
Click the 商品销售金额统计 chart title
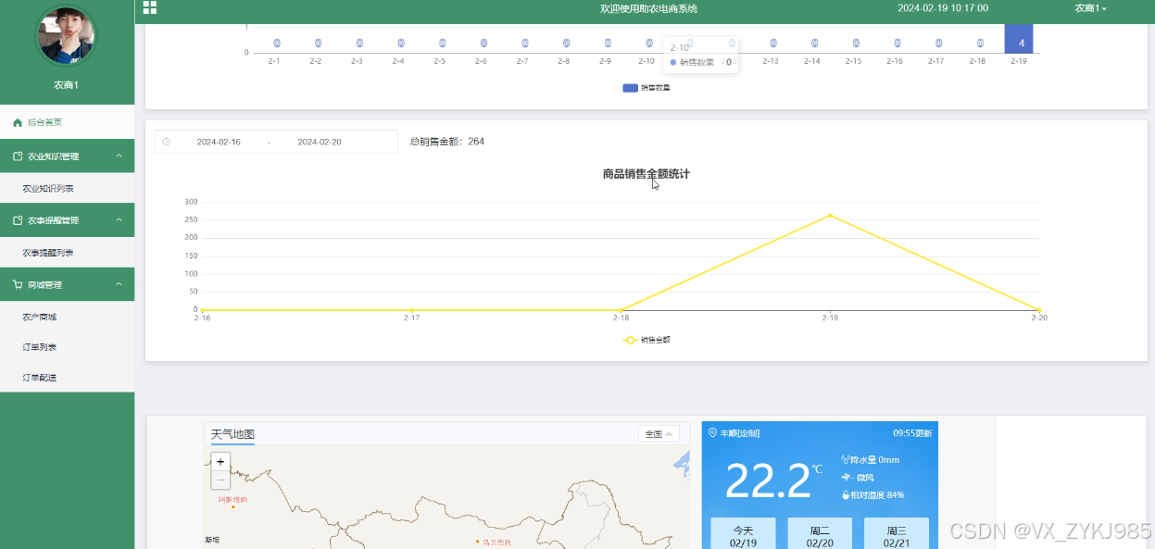pyautogui.click(x=646, y=173)
